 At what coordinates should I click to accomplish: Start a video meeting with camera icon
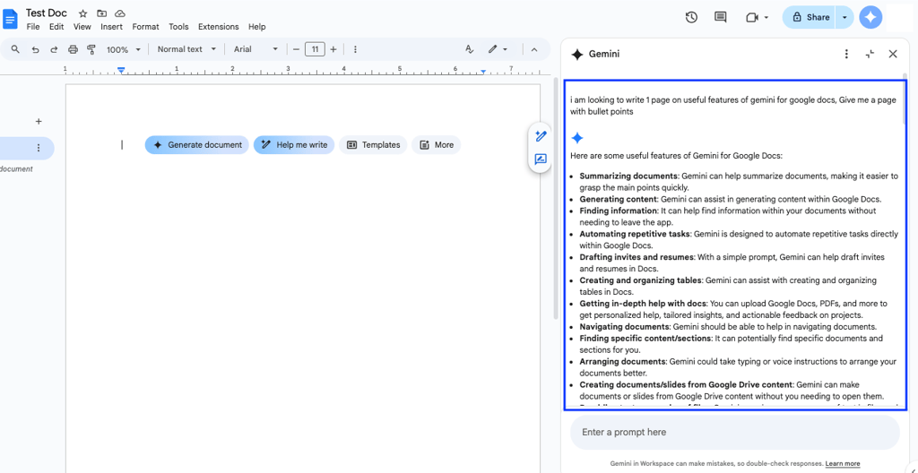click(752, 18)
